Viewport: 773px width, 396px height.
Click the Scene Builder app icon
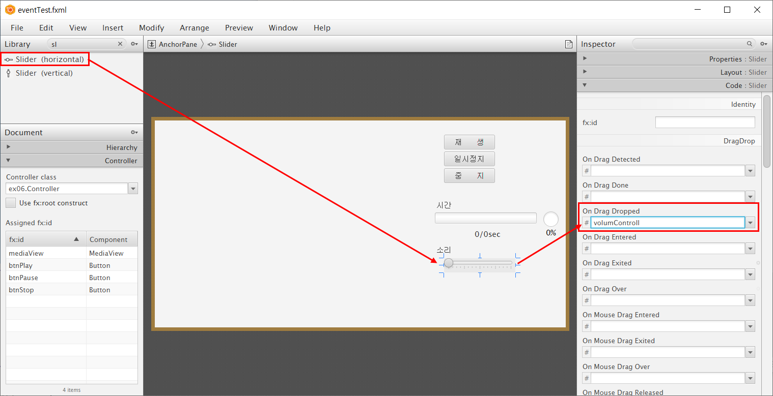pos(10,10)
